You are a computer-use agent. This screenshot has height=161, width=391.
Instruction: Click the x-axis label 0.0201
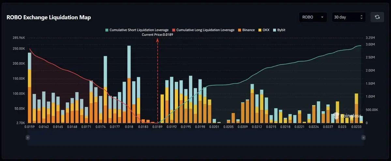click(x=214, y=127)
